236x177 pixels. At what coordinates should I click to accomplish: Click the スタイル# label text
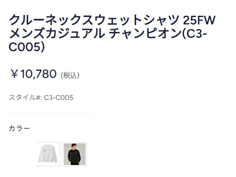pyautogui.click(x=26, y=98)
